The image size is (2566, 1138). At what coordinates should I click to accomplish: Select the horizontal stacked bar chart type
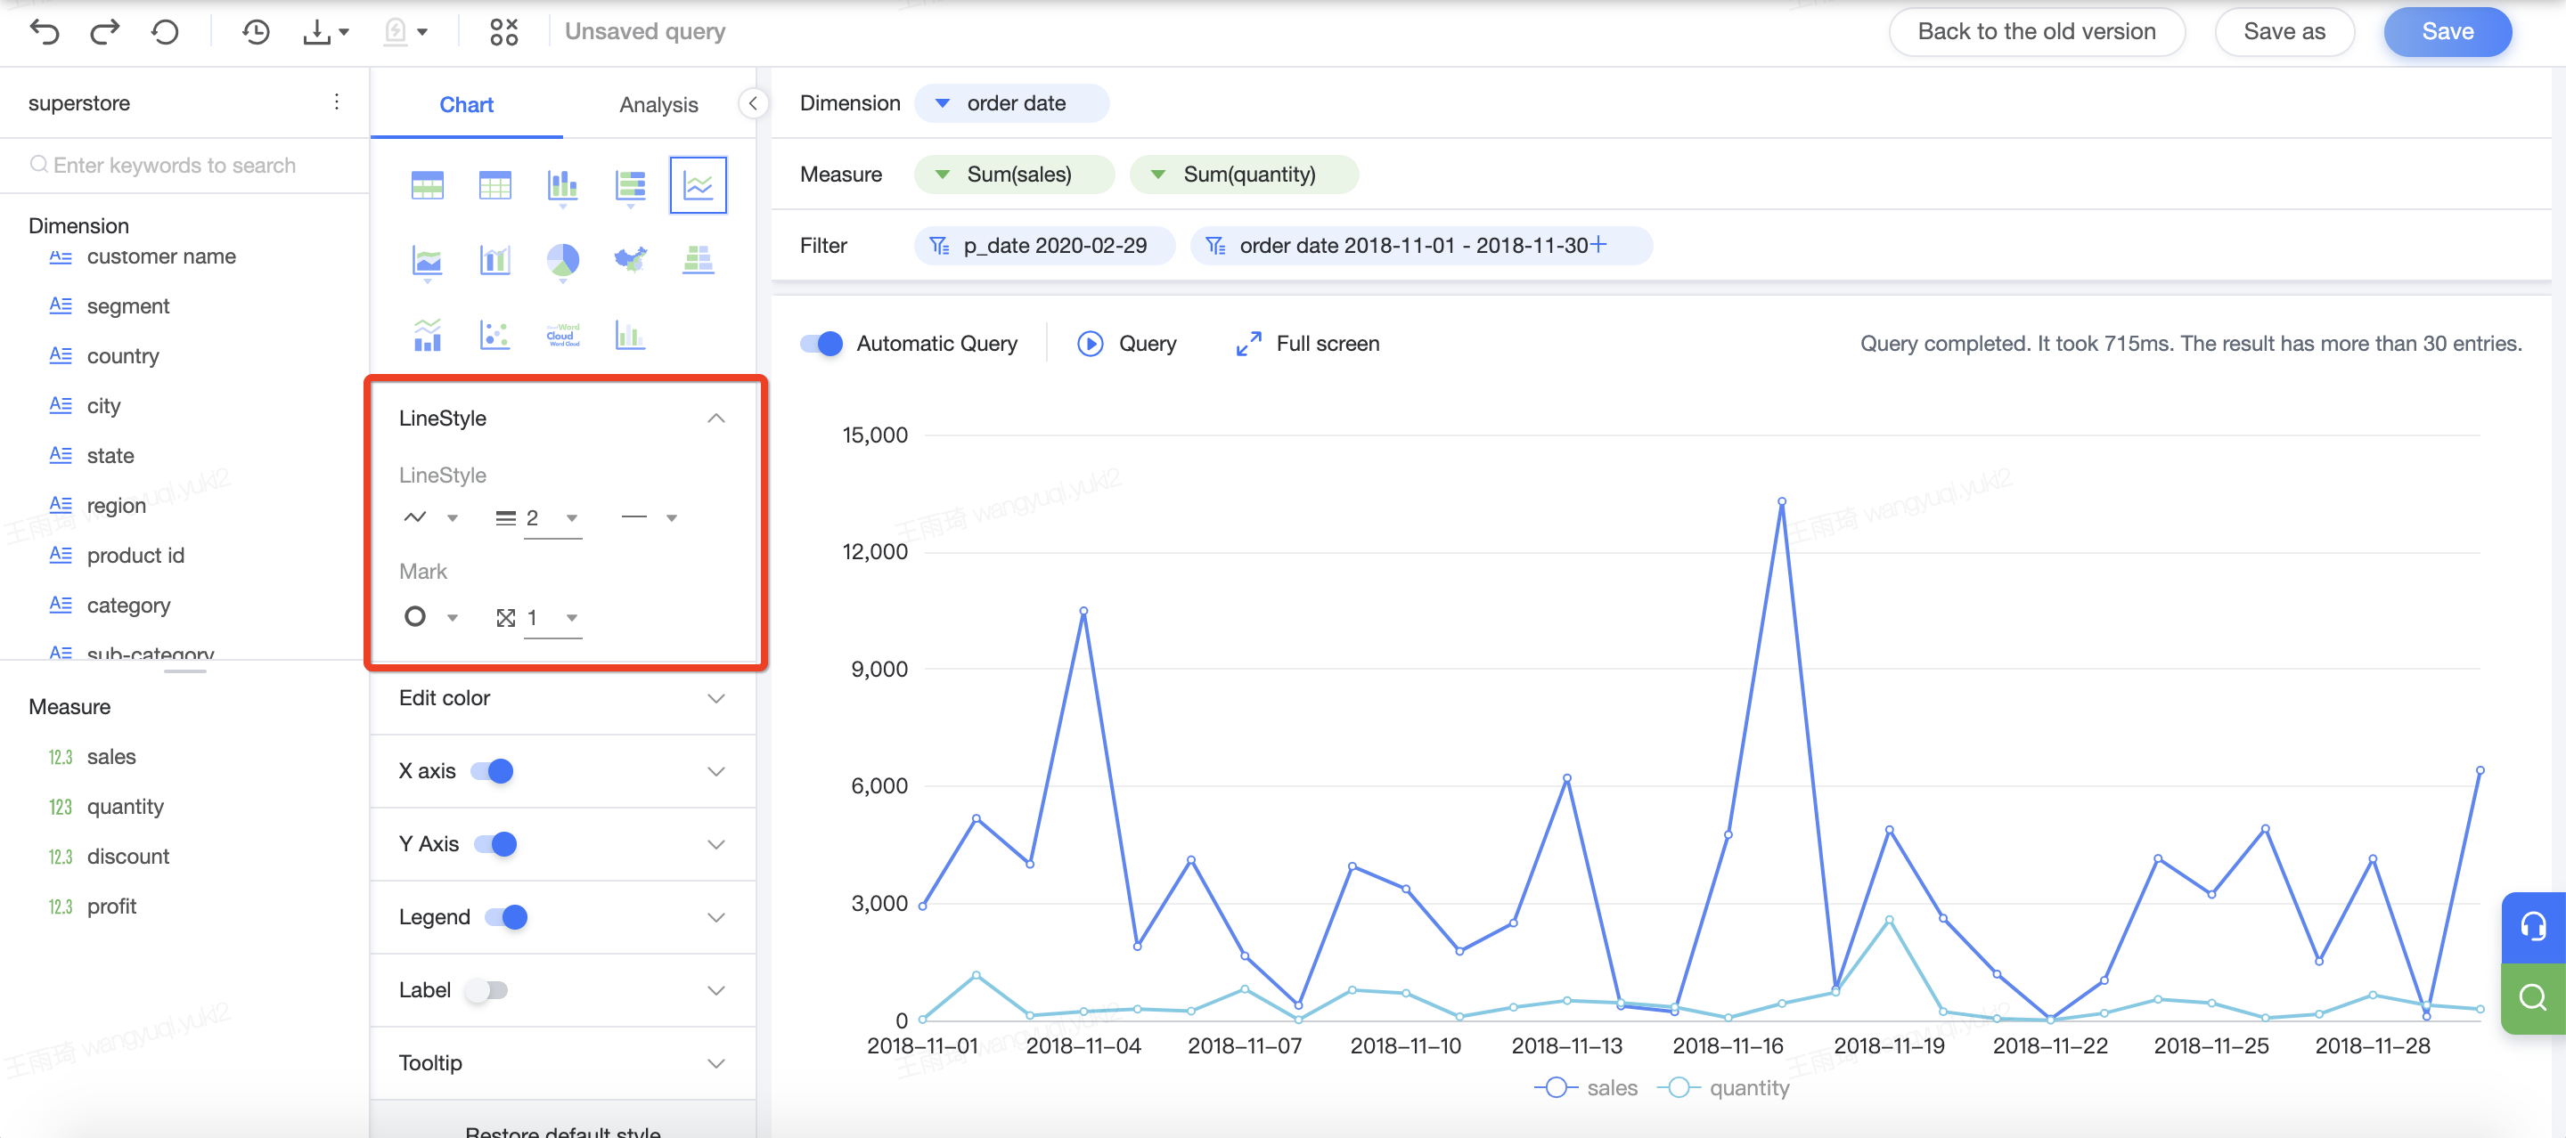[x=631, y=185]
